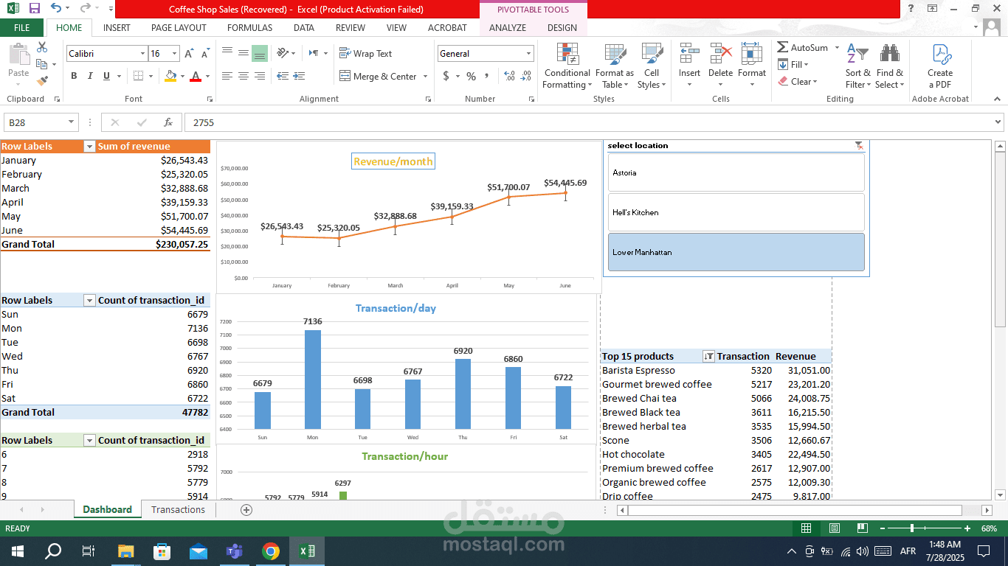Open the Top 15 products filter dropdown
This screenshot has width=1008, height=566.
pyautogui.click(x=708, y=357)
